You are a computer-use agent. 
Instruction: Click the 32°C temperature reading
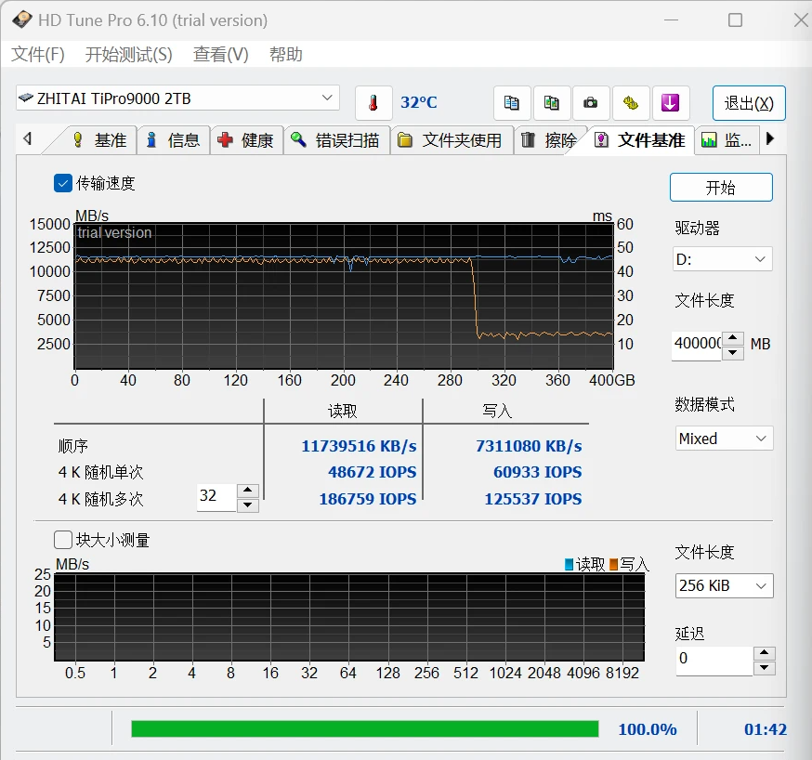pos(418,102)
